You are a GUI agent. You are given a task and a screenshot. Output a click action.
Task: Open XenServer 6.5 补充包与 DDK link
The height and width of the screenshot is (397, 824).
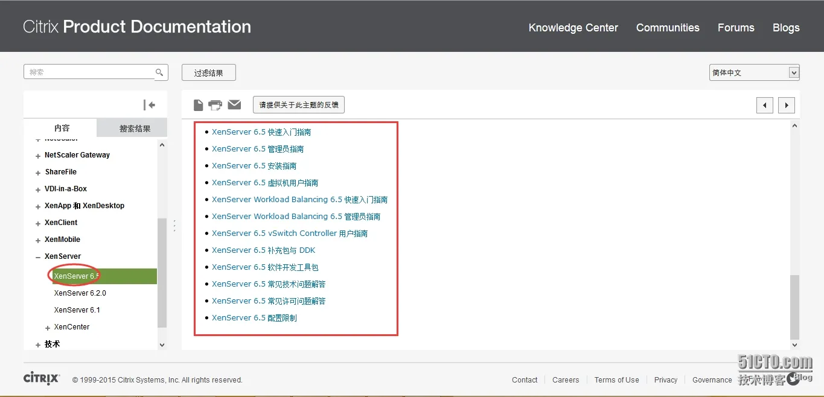coord(264,250)
